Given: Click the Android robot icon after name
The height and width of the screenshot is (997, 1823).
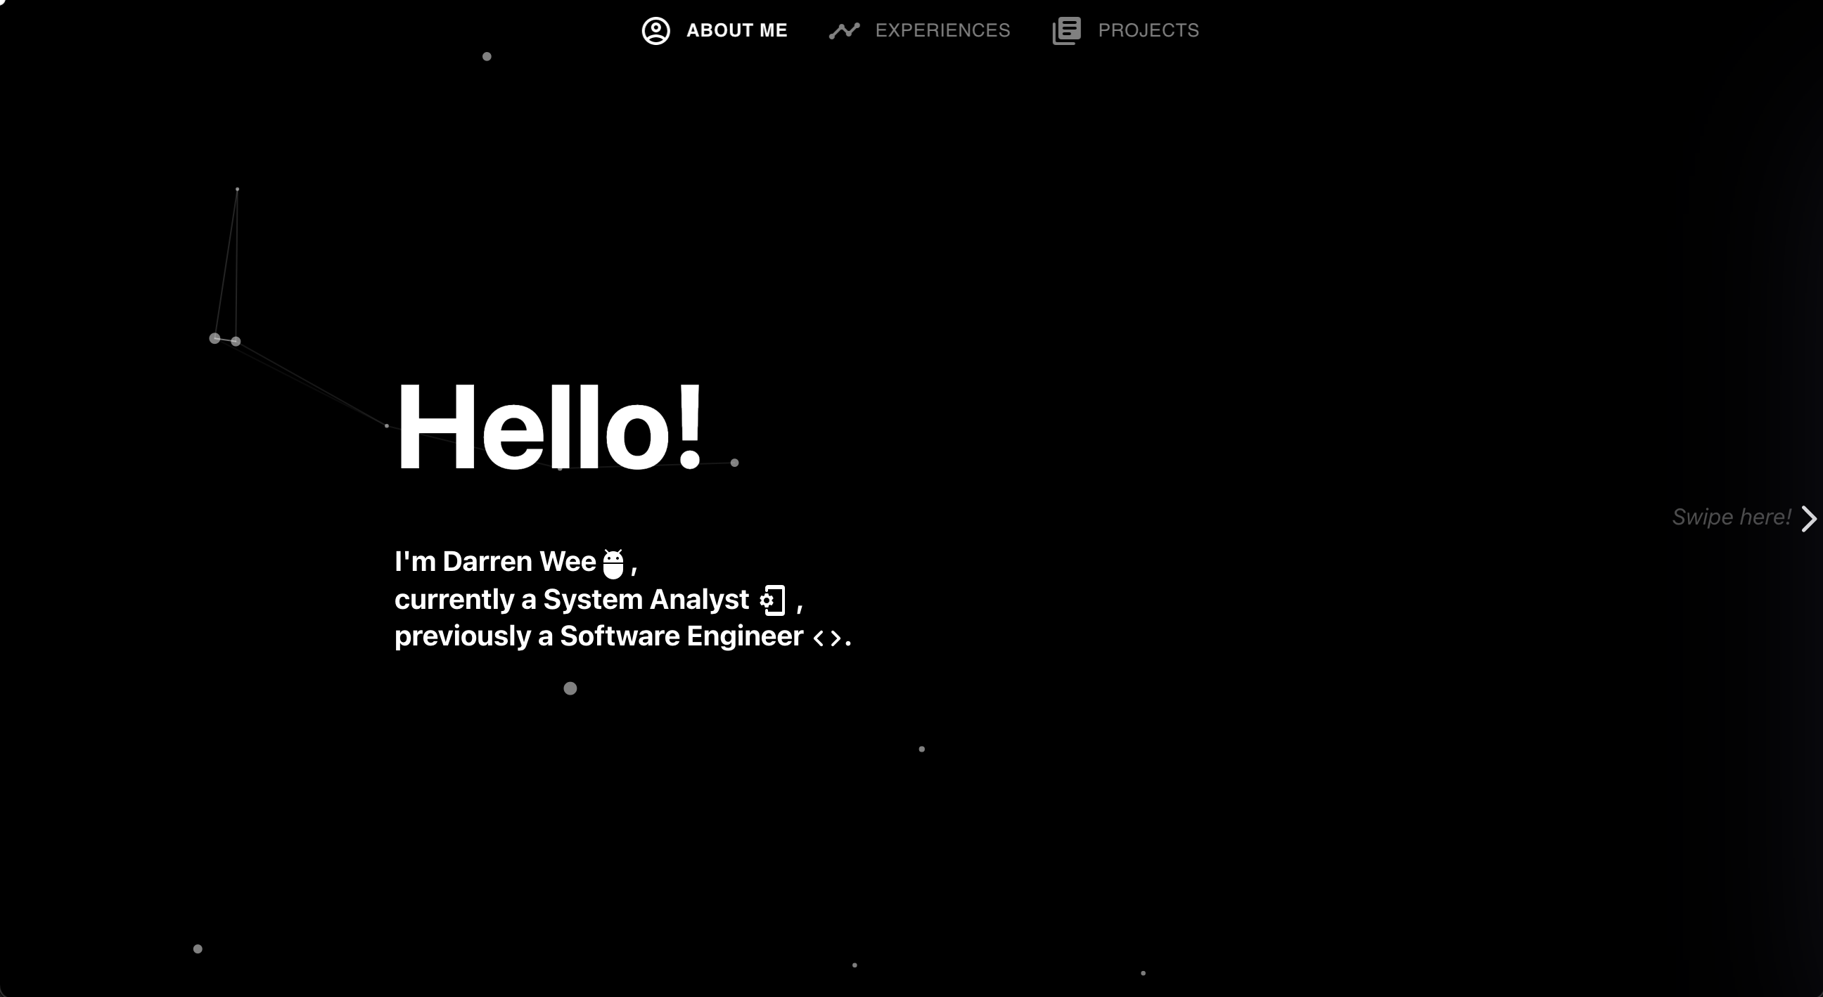Looking at the screenshot, I should 613,563.
